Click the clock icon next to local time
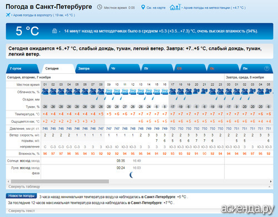Viewport: 278px width, 217px height. tap(100, 7)
